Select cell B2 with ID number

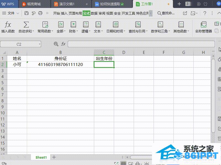click(x=60, y=64)
